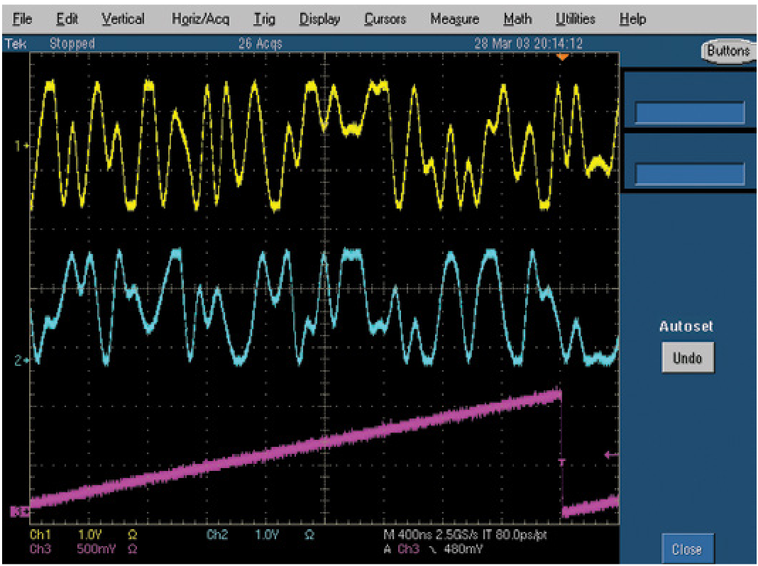Click the Tek logo in the status bar

16,43
